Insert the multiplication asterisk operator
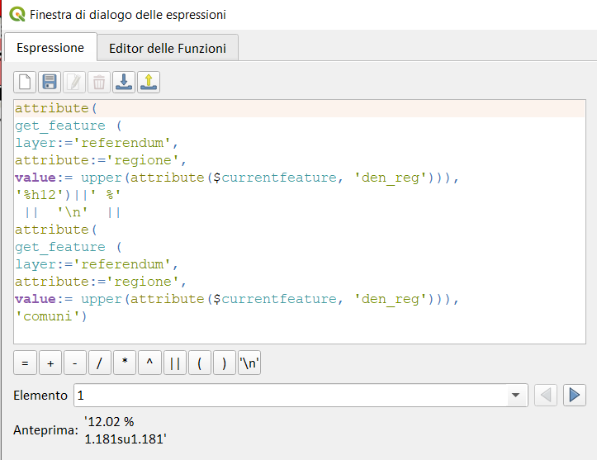 pyautogui.click(x=124, y=363)
